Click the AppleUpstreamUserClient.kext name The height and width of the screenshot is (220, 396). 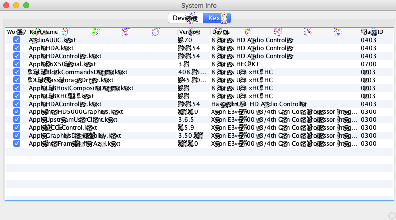click(73, 120)
